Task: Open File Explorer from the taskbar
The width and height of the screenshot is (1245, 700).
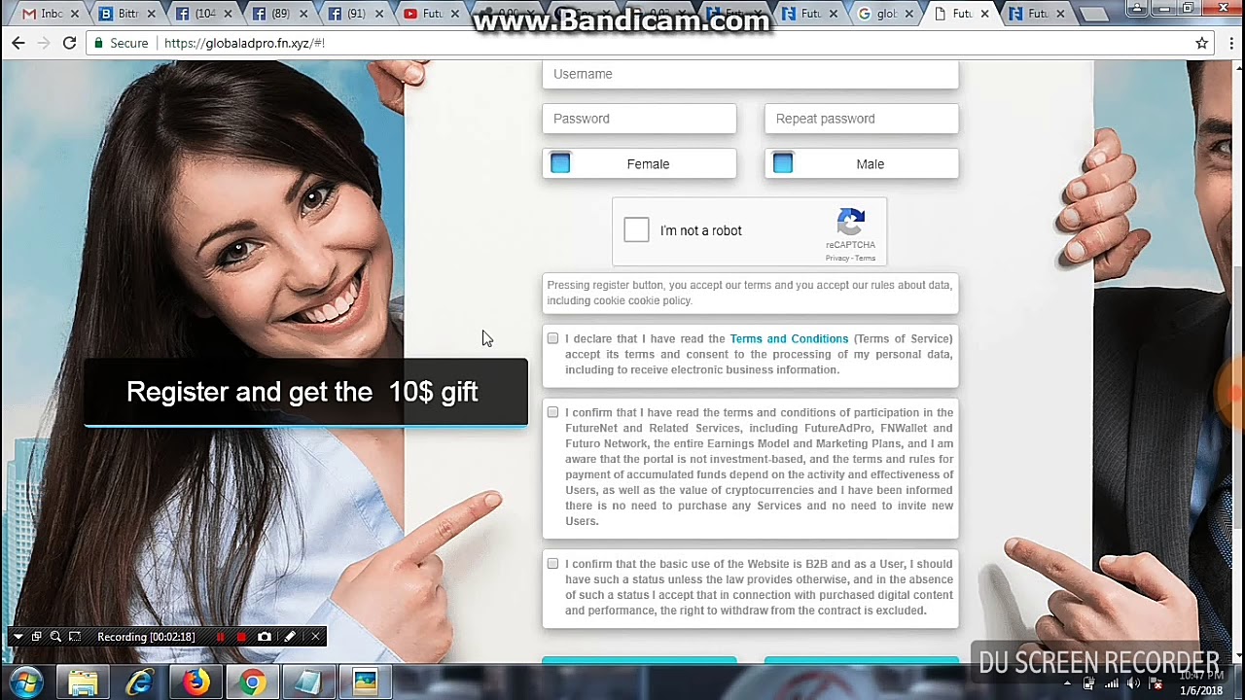Action: (x=84, y=683)
